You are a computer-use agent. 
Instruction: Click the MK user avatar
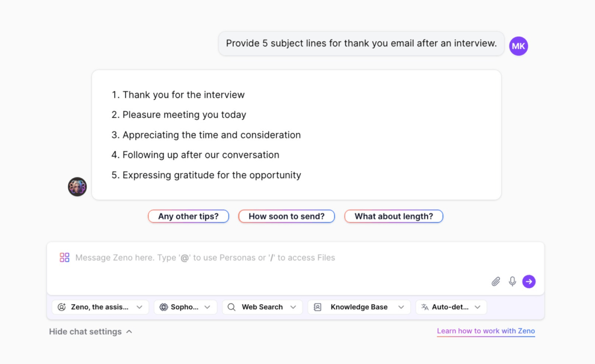pyautogui.click(x=518, y=46)
